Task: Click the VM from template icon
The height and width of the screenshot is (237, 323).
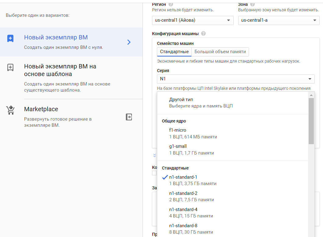Action: click(10, 67)
